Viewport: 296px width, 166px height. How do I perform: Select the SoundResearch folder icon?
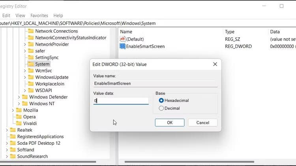tap(13, 157)
